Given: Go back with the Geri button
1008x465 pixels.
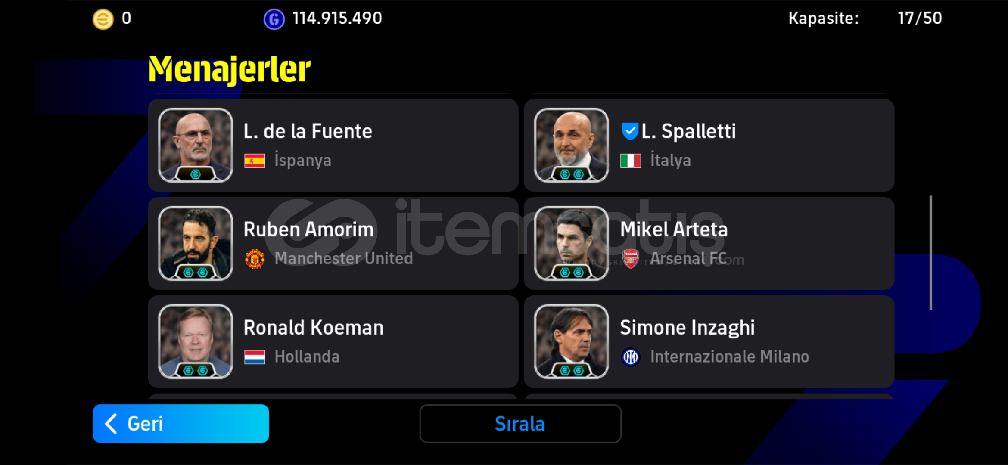Looking at the screenshot, I should 181,424.
